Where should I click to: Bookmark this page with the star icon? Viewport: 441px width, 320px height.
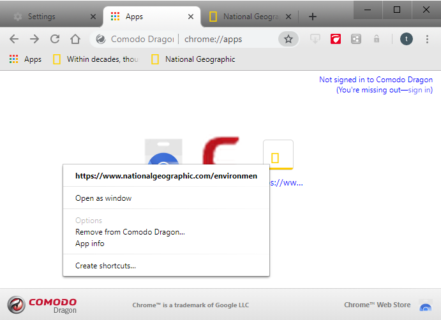288,39
